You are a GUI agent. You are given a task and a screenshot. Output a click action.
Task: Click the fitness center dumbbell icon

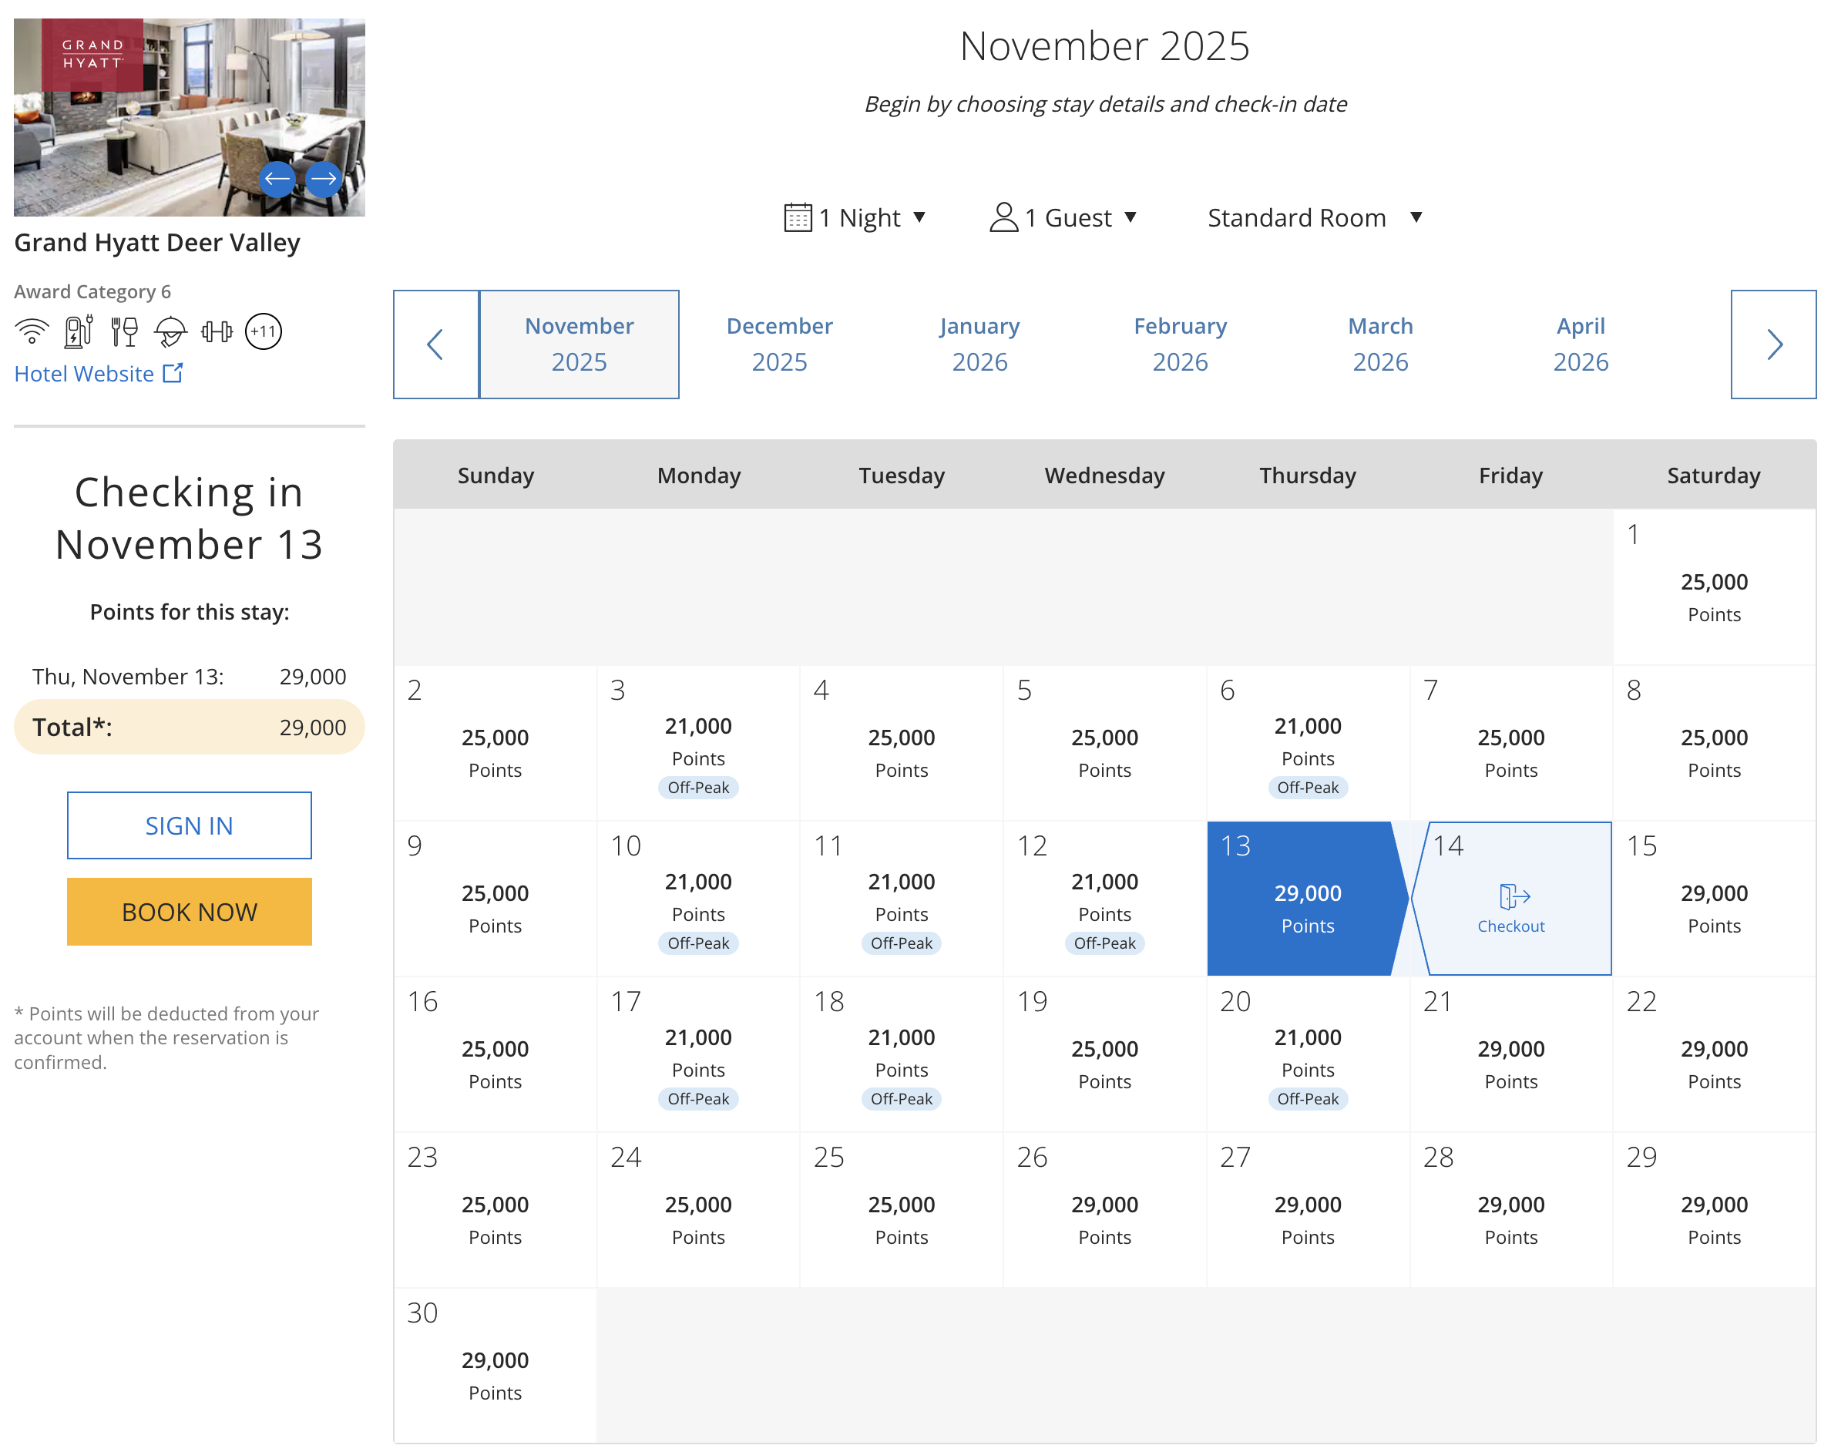click(217, 331)
